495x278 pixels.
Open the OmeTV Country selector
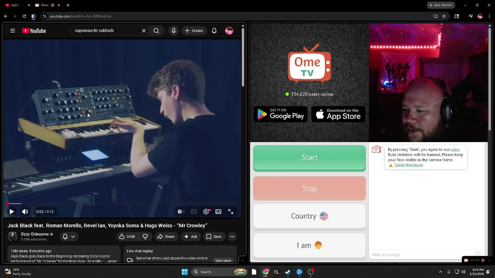point(309,216)
